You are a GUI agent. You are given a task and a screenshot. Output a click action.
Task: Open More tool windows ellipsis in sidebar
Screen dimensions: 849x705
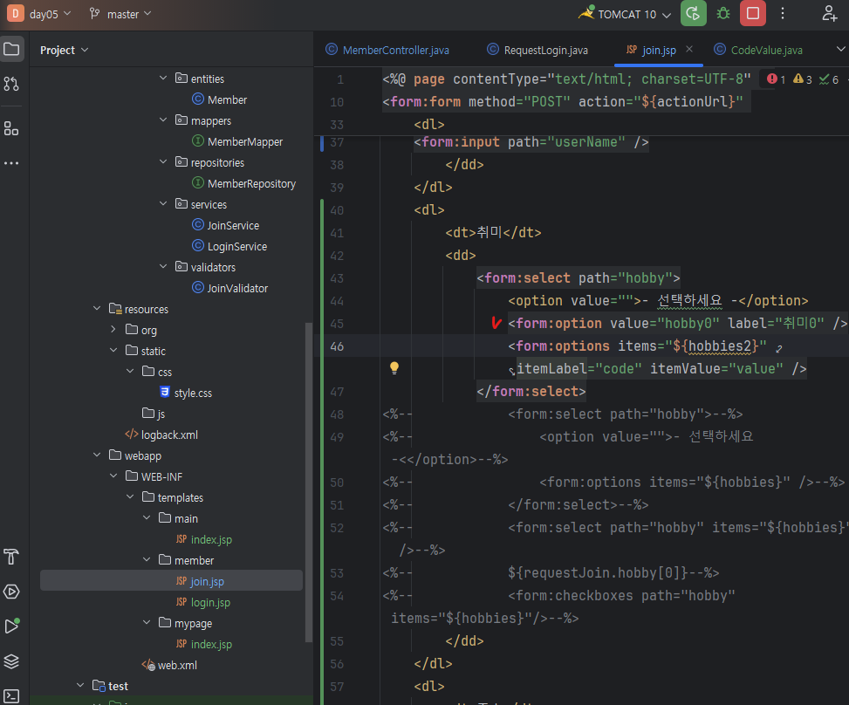coord(11,163)
